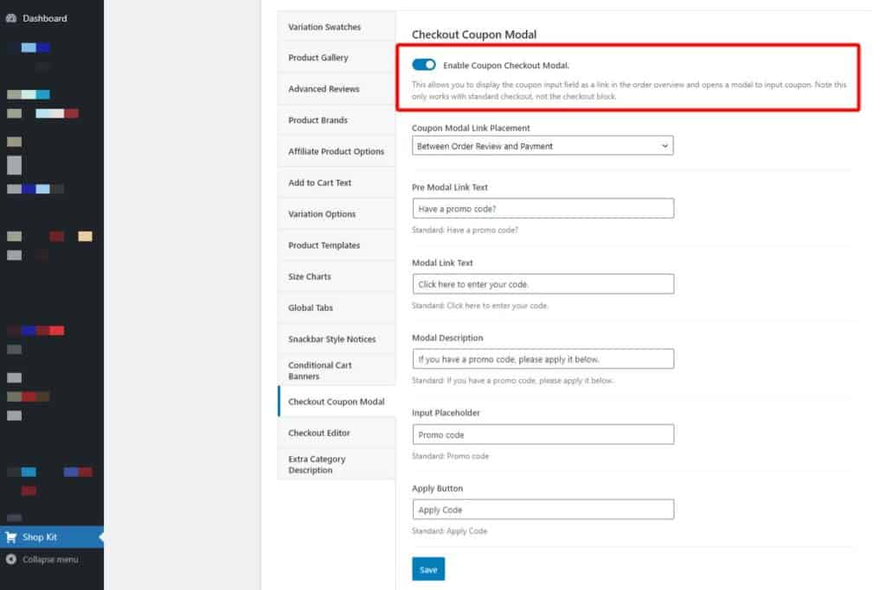Click inside the Pre Modal Link Text field

click(x=543, y=207)
